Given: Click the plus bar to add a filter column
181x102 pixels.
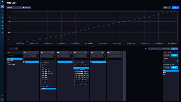Looking at the screenshot, I should [125, 76].
